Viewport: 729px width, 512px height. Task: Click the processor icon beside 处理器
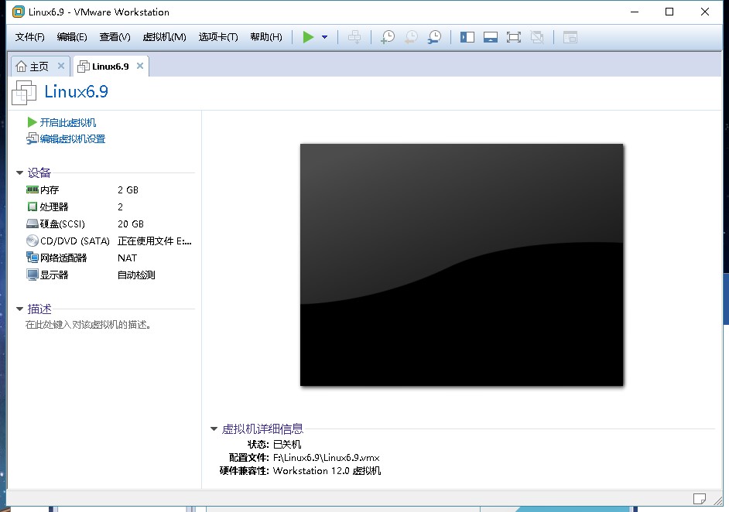point(32,207)
